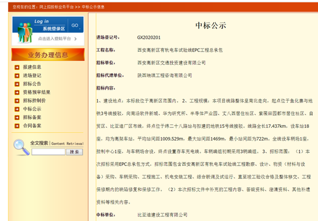This screenshot has height=221, width=318.
Task: Open 招标控制价 menu item
Action: (34, 101)
